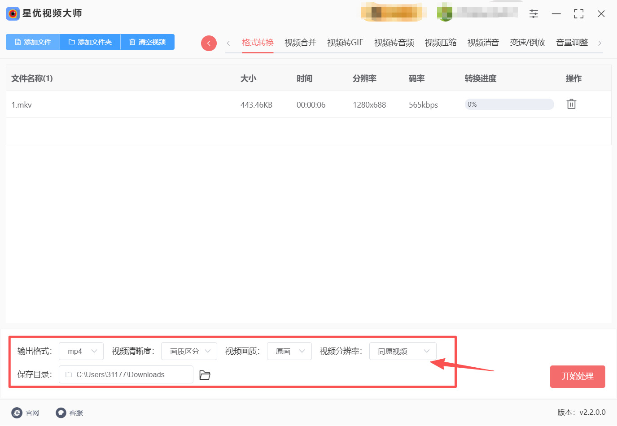
Task: Open the 视频分辨率 同原视频 dropdown
Action: tap(403, 351)
